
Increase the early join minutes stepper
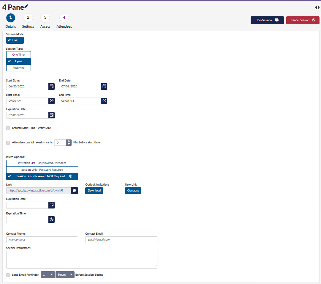point(69,141)
